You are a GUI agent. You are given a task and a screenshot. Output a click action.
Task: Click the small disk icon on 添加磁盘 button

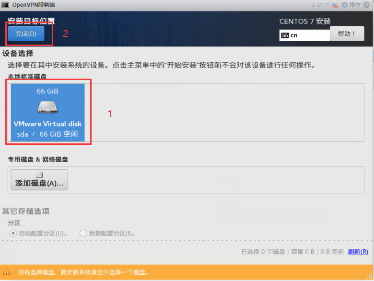39,175
